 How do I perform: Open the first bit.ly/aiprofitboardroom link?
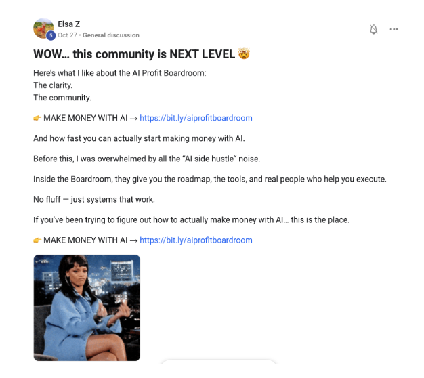(196, 118)
